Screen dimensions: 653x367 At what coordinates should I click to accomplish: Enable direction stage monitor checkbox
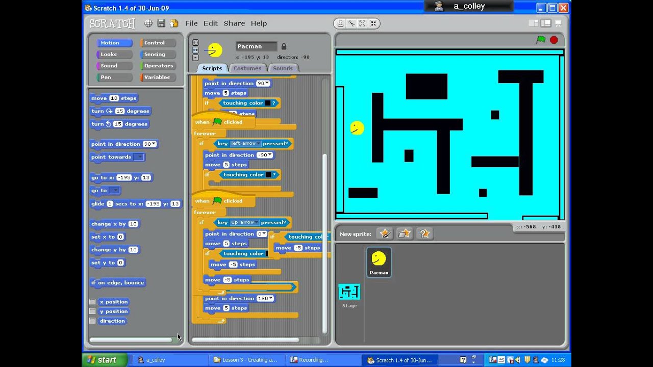click(92, 321)
